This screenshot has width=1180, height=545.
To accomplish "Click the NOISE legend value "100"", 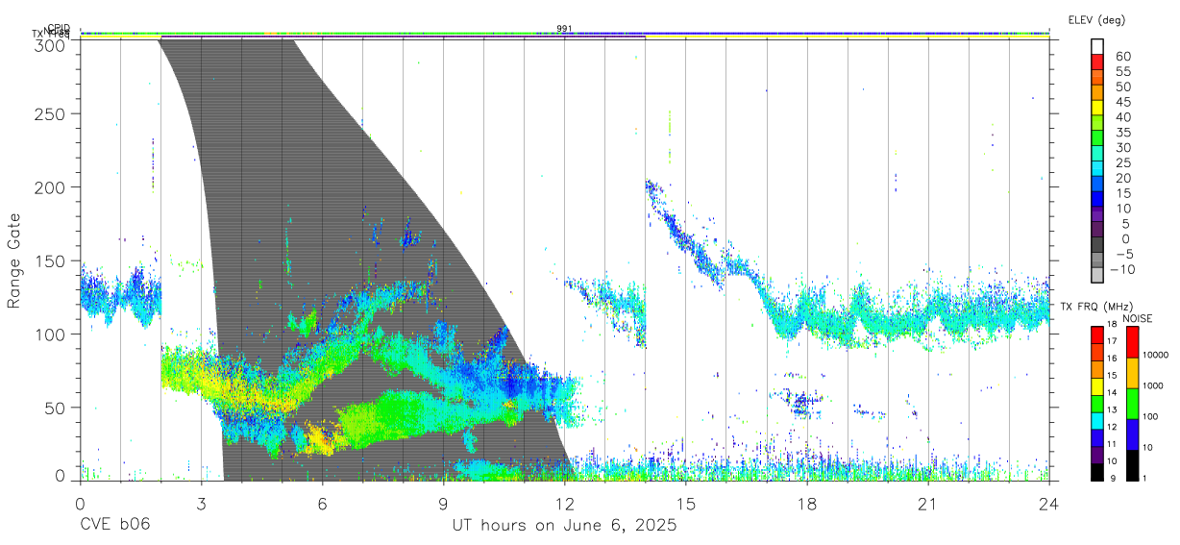I will tap(1151, 416).
